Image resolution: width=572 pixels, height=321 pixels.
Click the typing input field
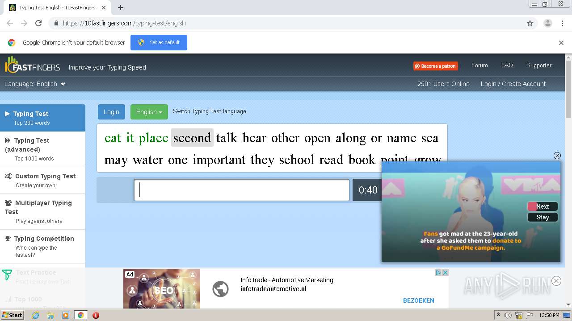(241, 190)
